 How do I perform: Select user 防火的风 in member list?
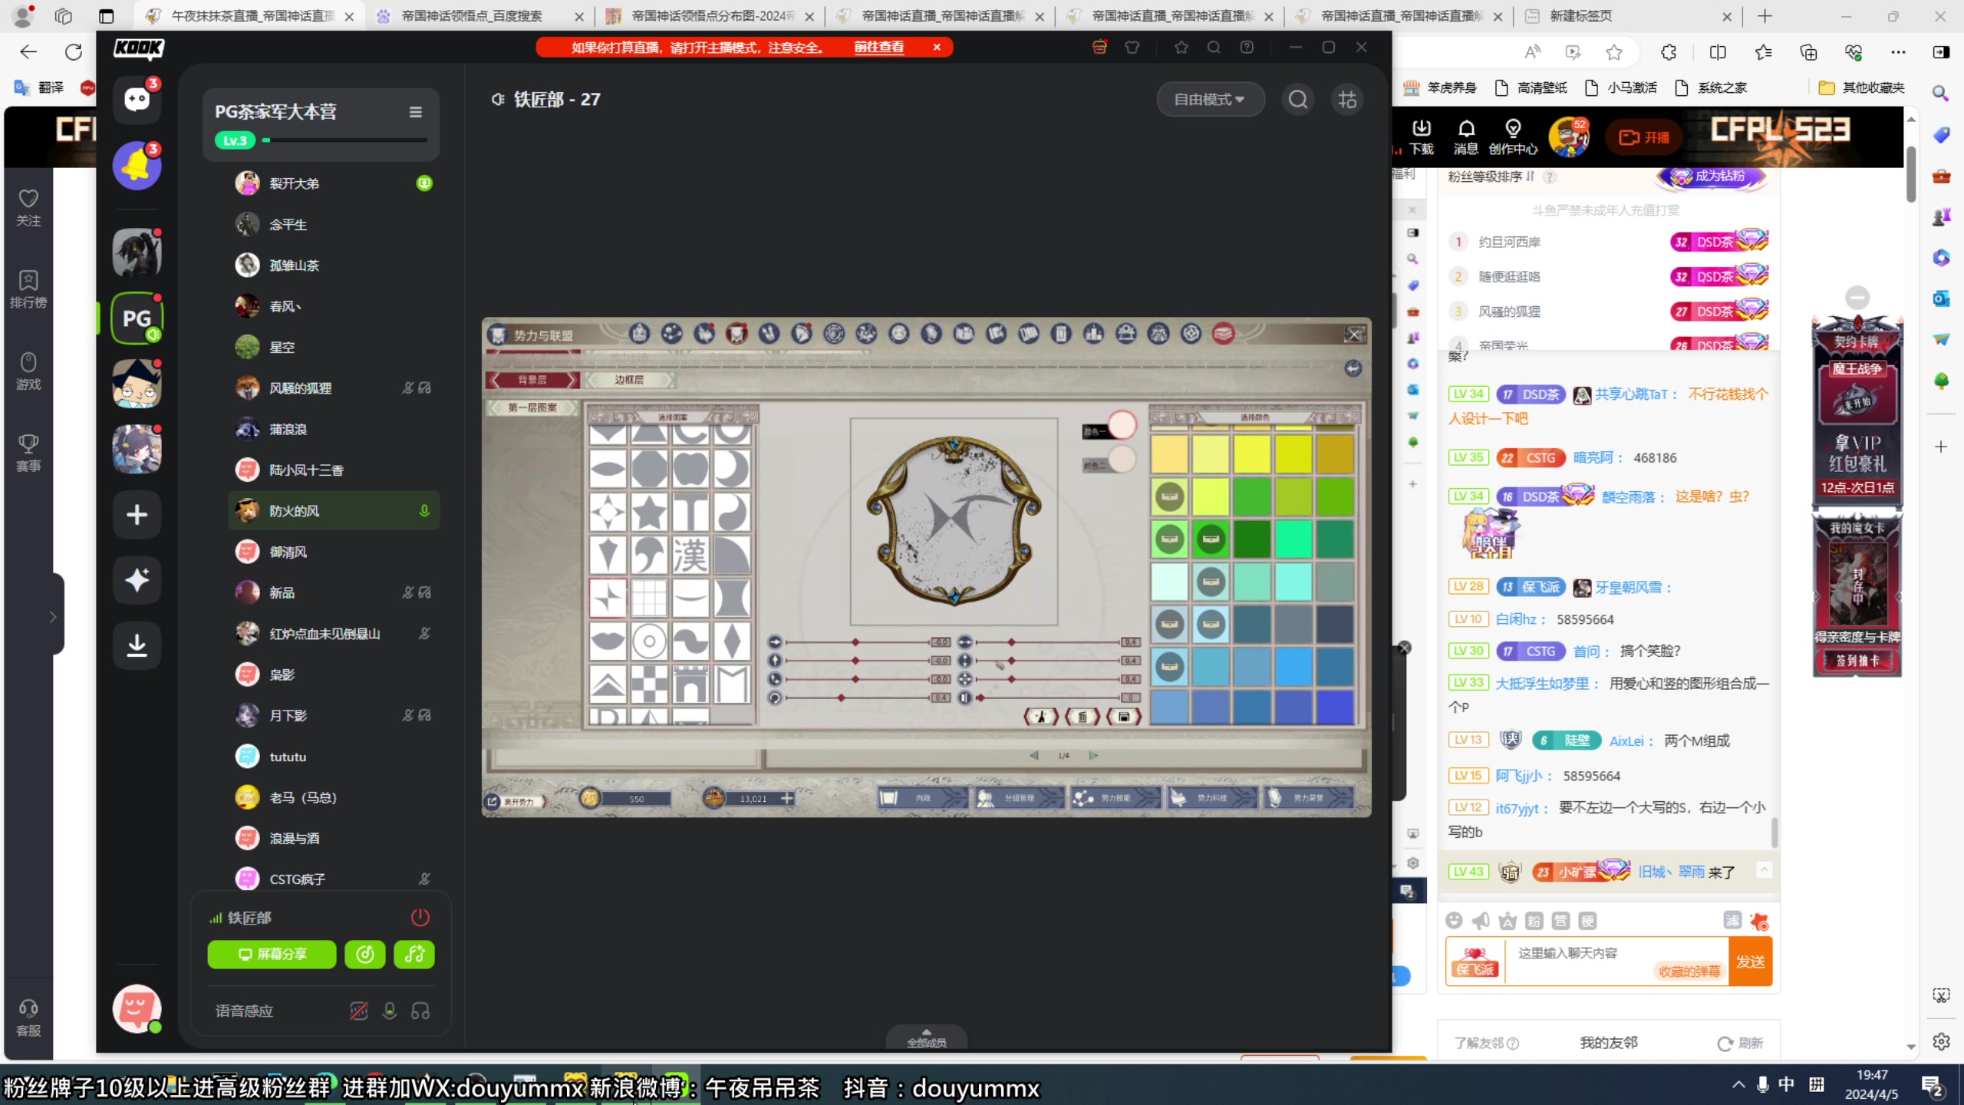(334, 511)
